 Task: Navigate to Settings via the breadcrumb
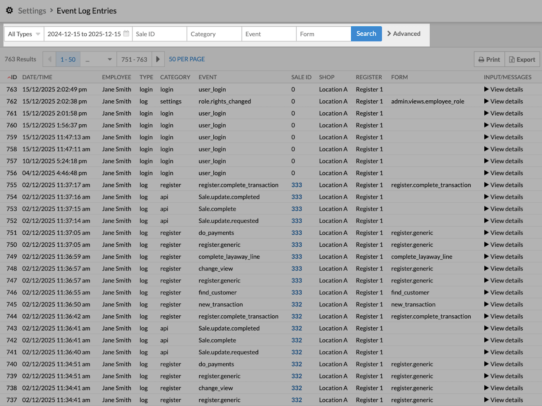(x=32, y=10)
